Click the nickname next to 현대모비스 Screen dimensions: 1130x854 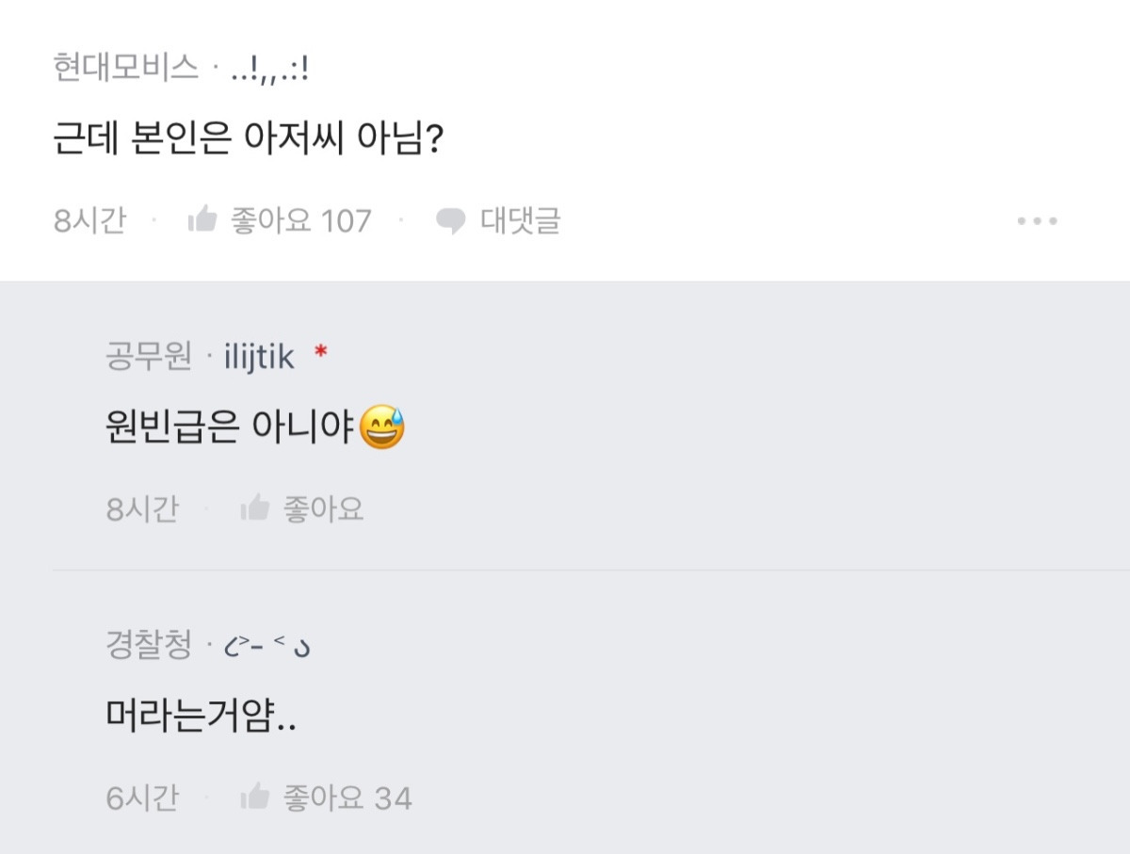click(x=270, y=69)
